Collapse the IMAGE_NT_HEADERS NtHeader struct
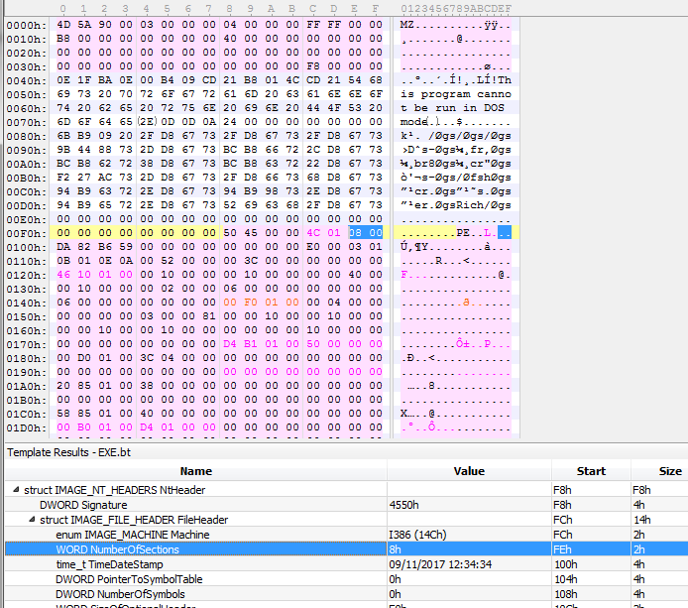This screenshot has width=688, height=608. [x=15, y=490]
